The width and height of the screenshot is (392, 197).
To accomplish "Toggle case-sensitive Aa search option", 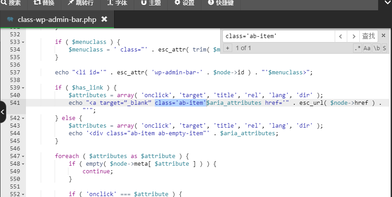I will point(367,48).
